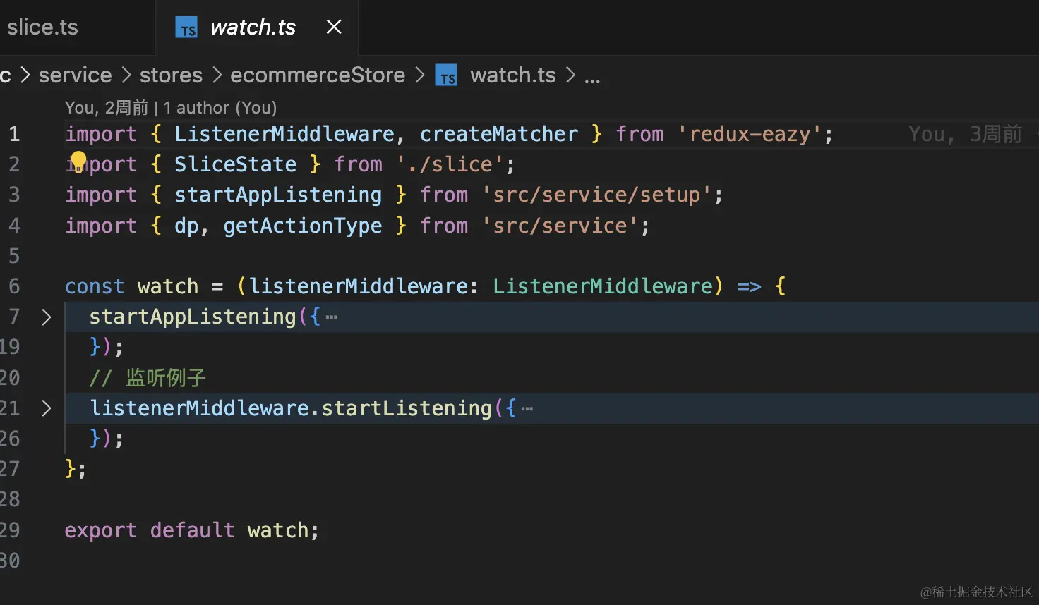Click line number 6 in the gutter
Screen dimensions: 1039x605
pos(13,286)
